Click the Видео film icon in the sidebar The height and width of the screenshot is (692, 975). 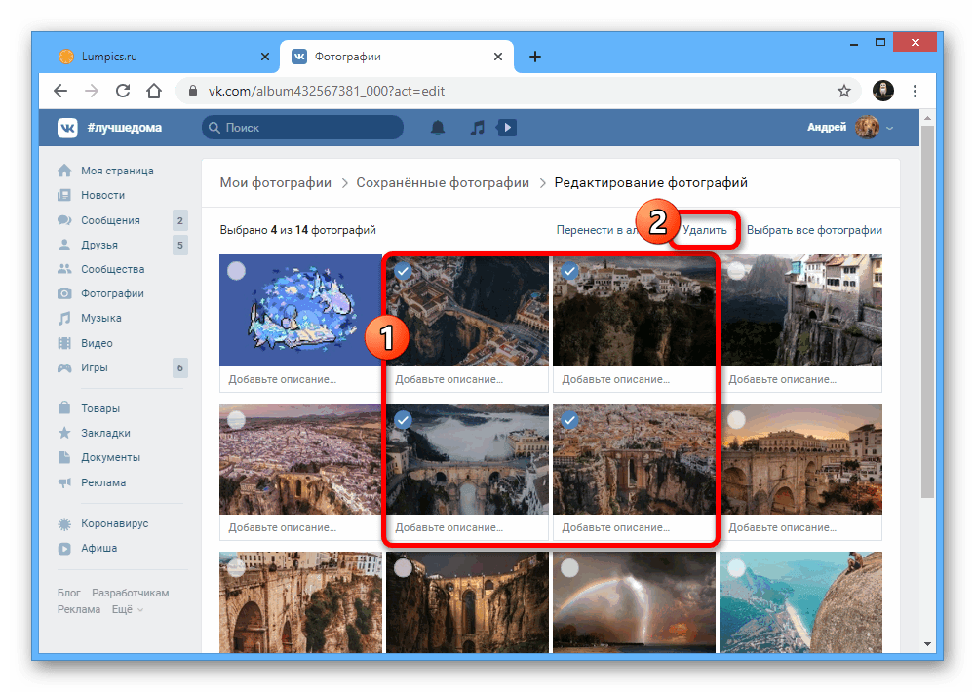point(64,343)
